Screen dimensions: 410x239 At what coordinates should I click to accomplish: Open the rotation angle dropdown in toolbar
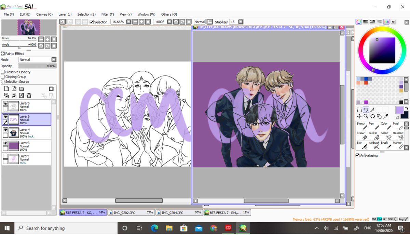pyautogui.click(x=169, y=22)
